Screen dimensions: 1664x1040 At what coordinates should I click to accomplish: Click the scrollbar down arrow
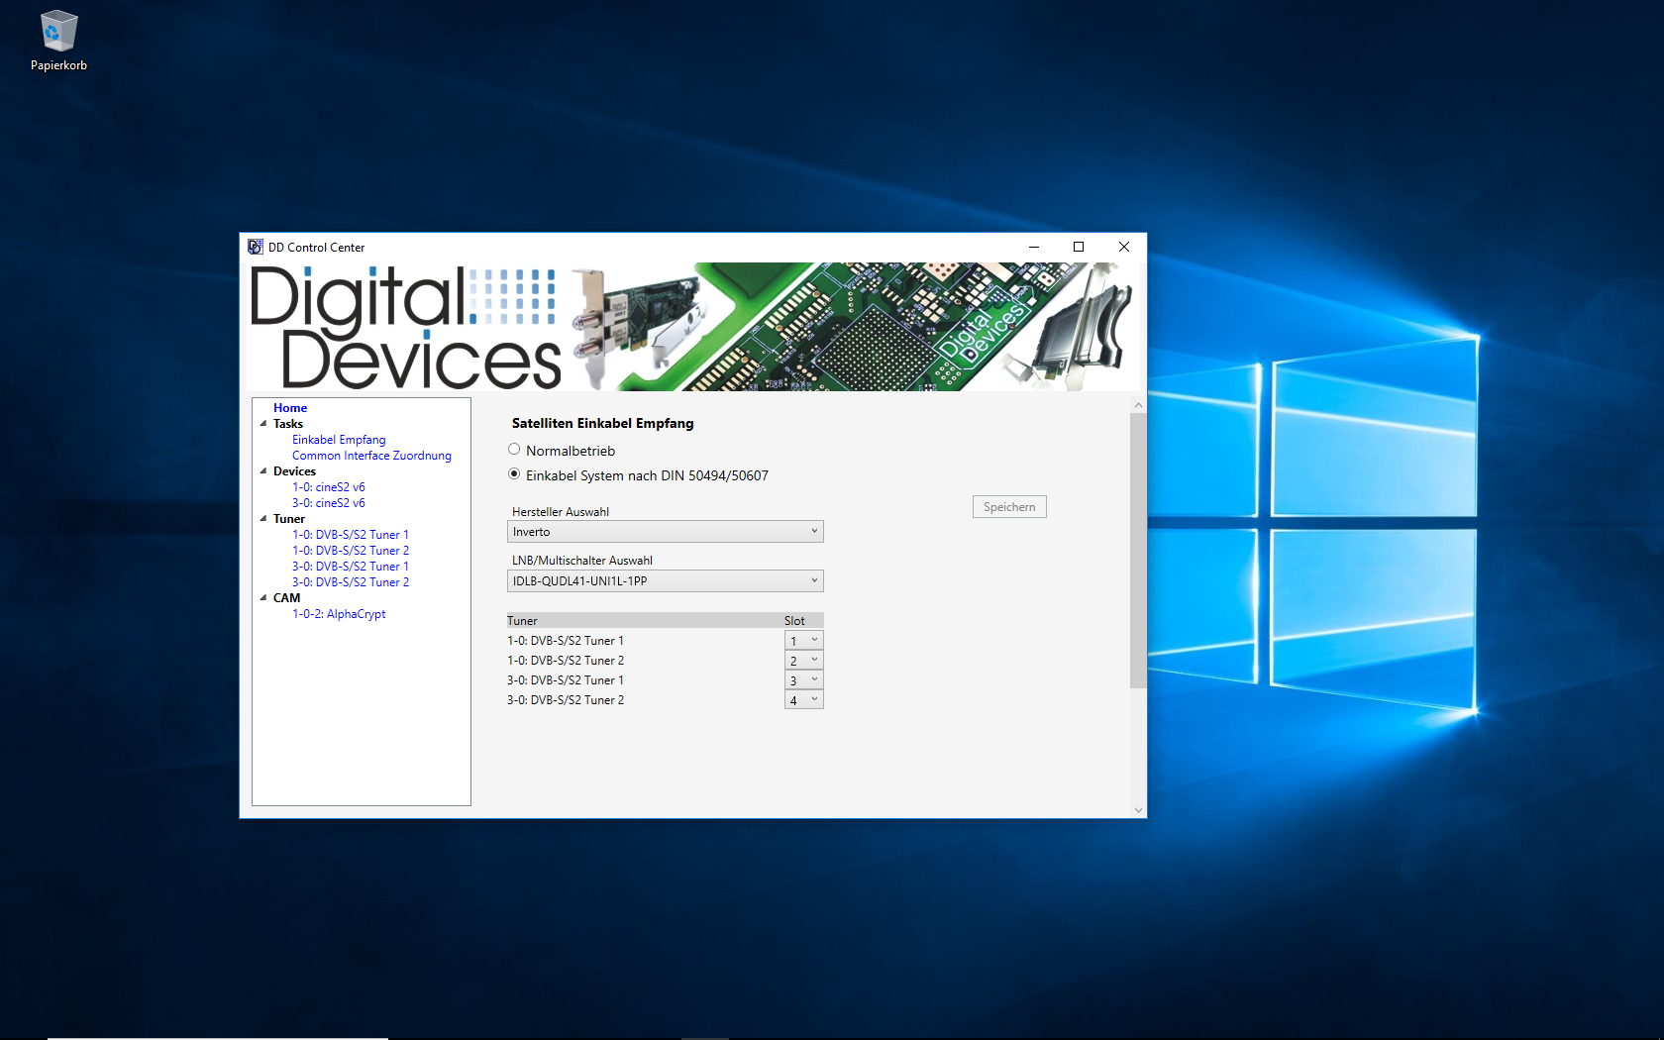[x=1138, y=810]
